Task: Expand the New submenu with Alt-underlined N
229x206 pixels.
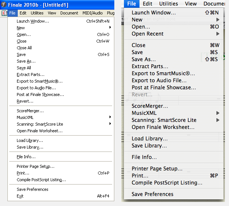Action: 21,28
